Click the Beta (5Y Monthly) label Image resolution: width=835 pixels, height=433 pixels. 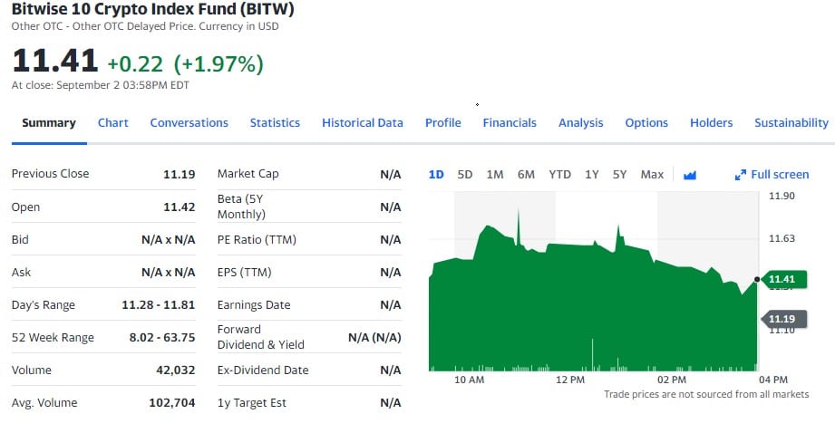[241, 207]
